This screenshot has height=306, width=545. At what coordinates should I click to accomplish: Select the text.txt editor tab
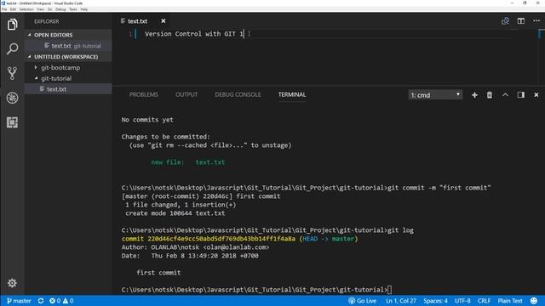pos(137,21)
